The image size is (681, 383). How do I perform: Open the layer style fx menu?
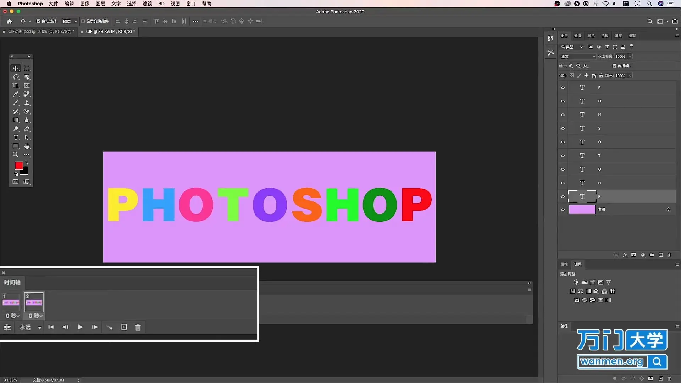point(625,255)
